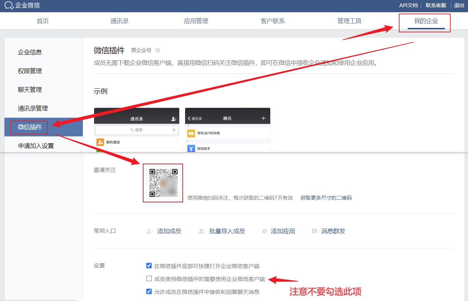Select the 添加成员 person icon

click(x=149, y=231)
